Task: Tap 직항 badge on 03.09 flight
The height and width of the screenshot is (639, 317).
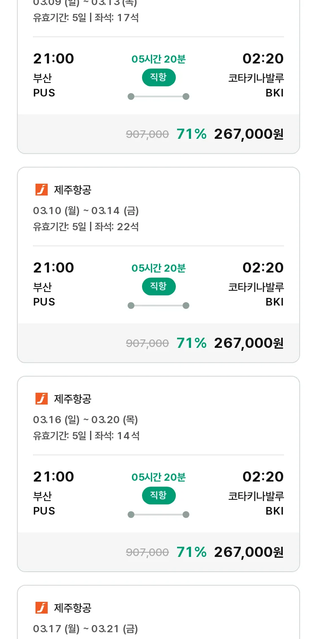Action: [x=158, y=77]
